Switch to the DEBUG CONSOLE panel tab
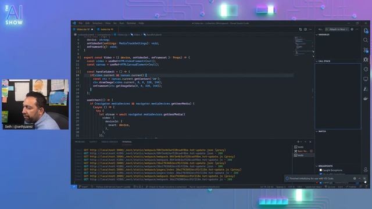This screenshot has width=372, height=209. click(x=109, y=142)
